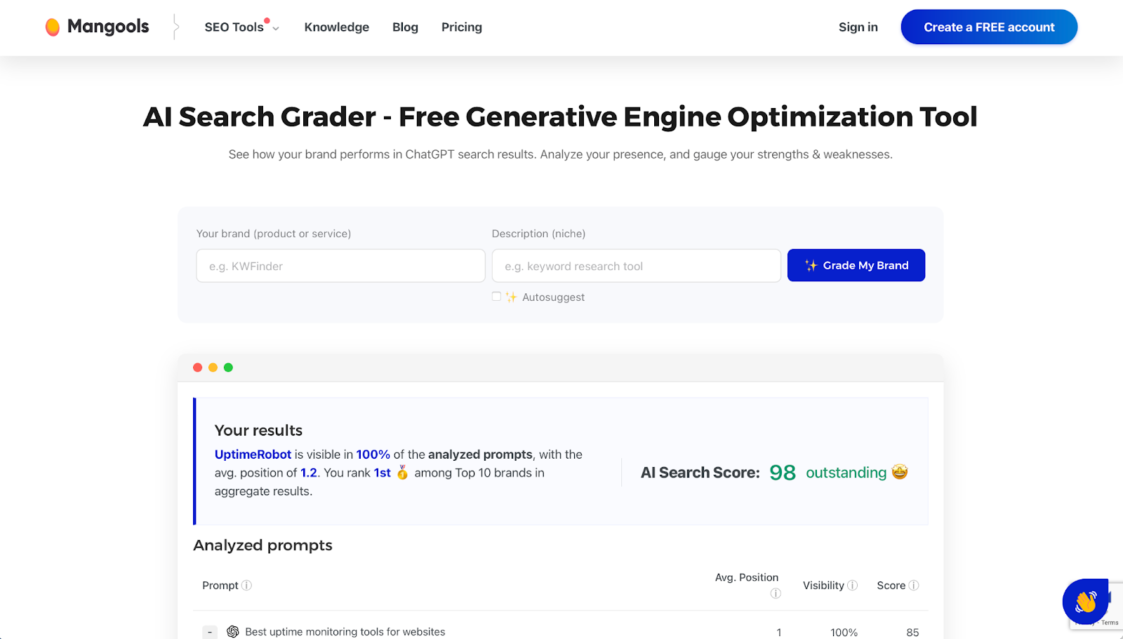Click the score value 85
This screenshot has height=639, width=1123.
(912, 633)
